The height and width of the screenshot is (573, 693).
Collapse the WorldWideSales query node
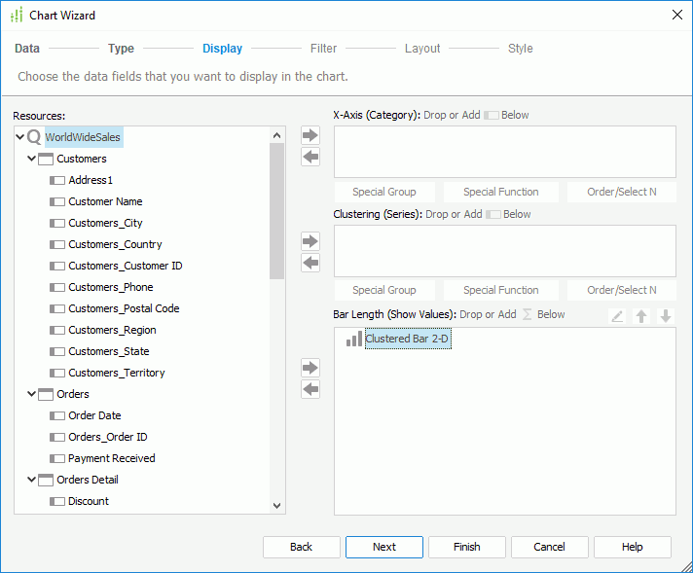pyautogui.click(x=19, y=137)
